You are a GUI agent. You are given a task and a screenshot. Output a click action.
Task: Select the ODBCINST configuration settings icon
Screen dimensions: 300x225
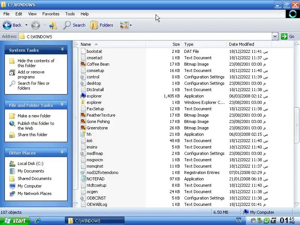[83, 198]
